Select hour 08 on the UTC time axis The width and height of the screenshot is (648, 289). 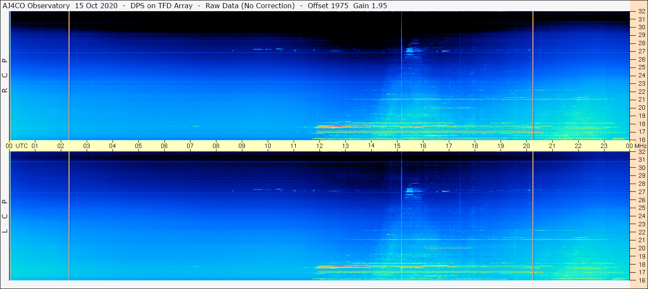pyautogui.click(x=216, y=146)
